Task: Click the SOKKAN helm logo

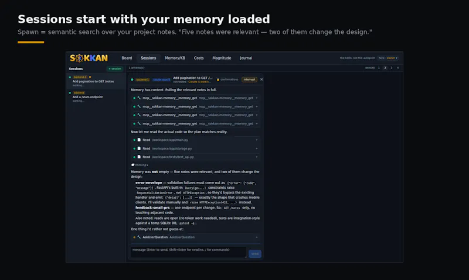Action: pos(89,58)
